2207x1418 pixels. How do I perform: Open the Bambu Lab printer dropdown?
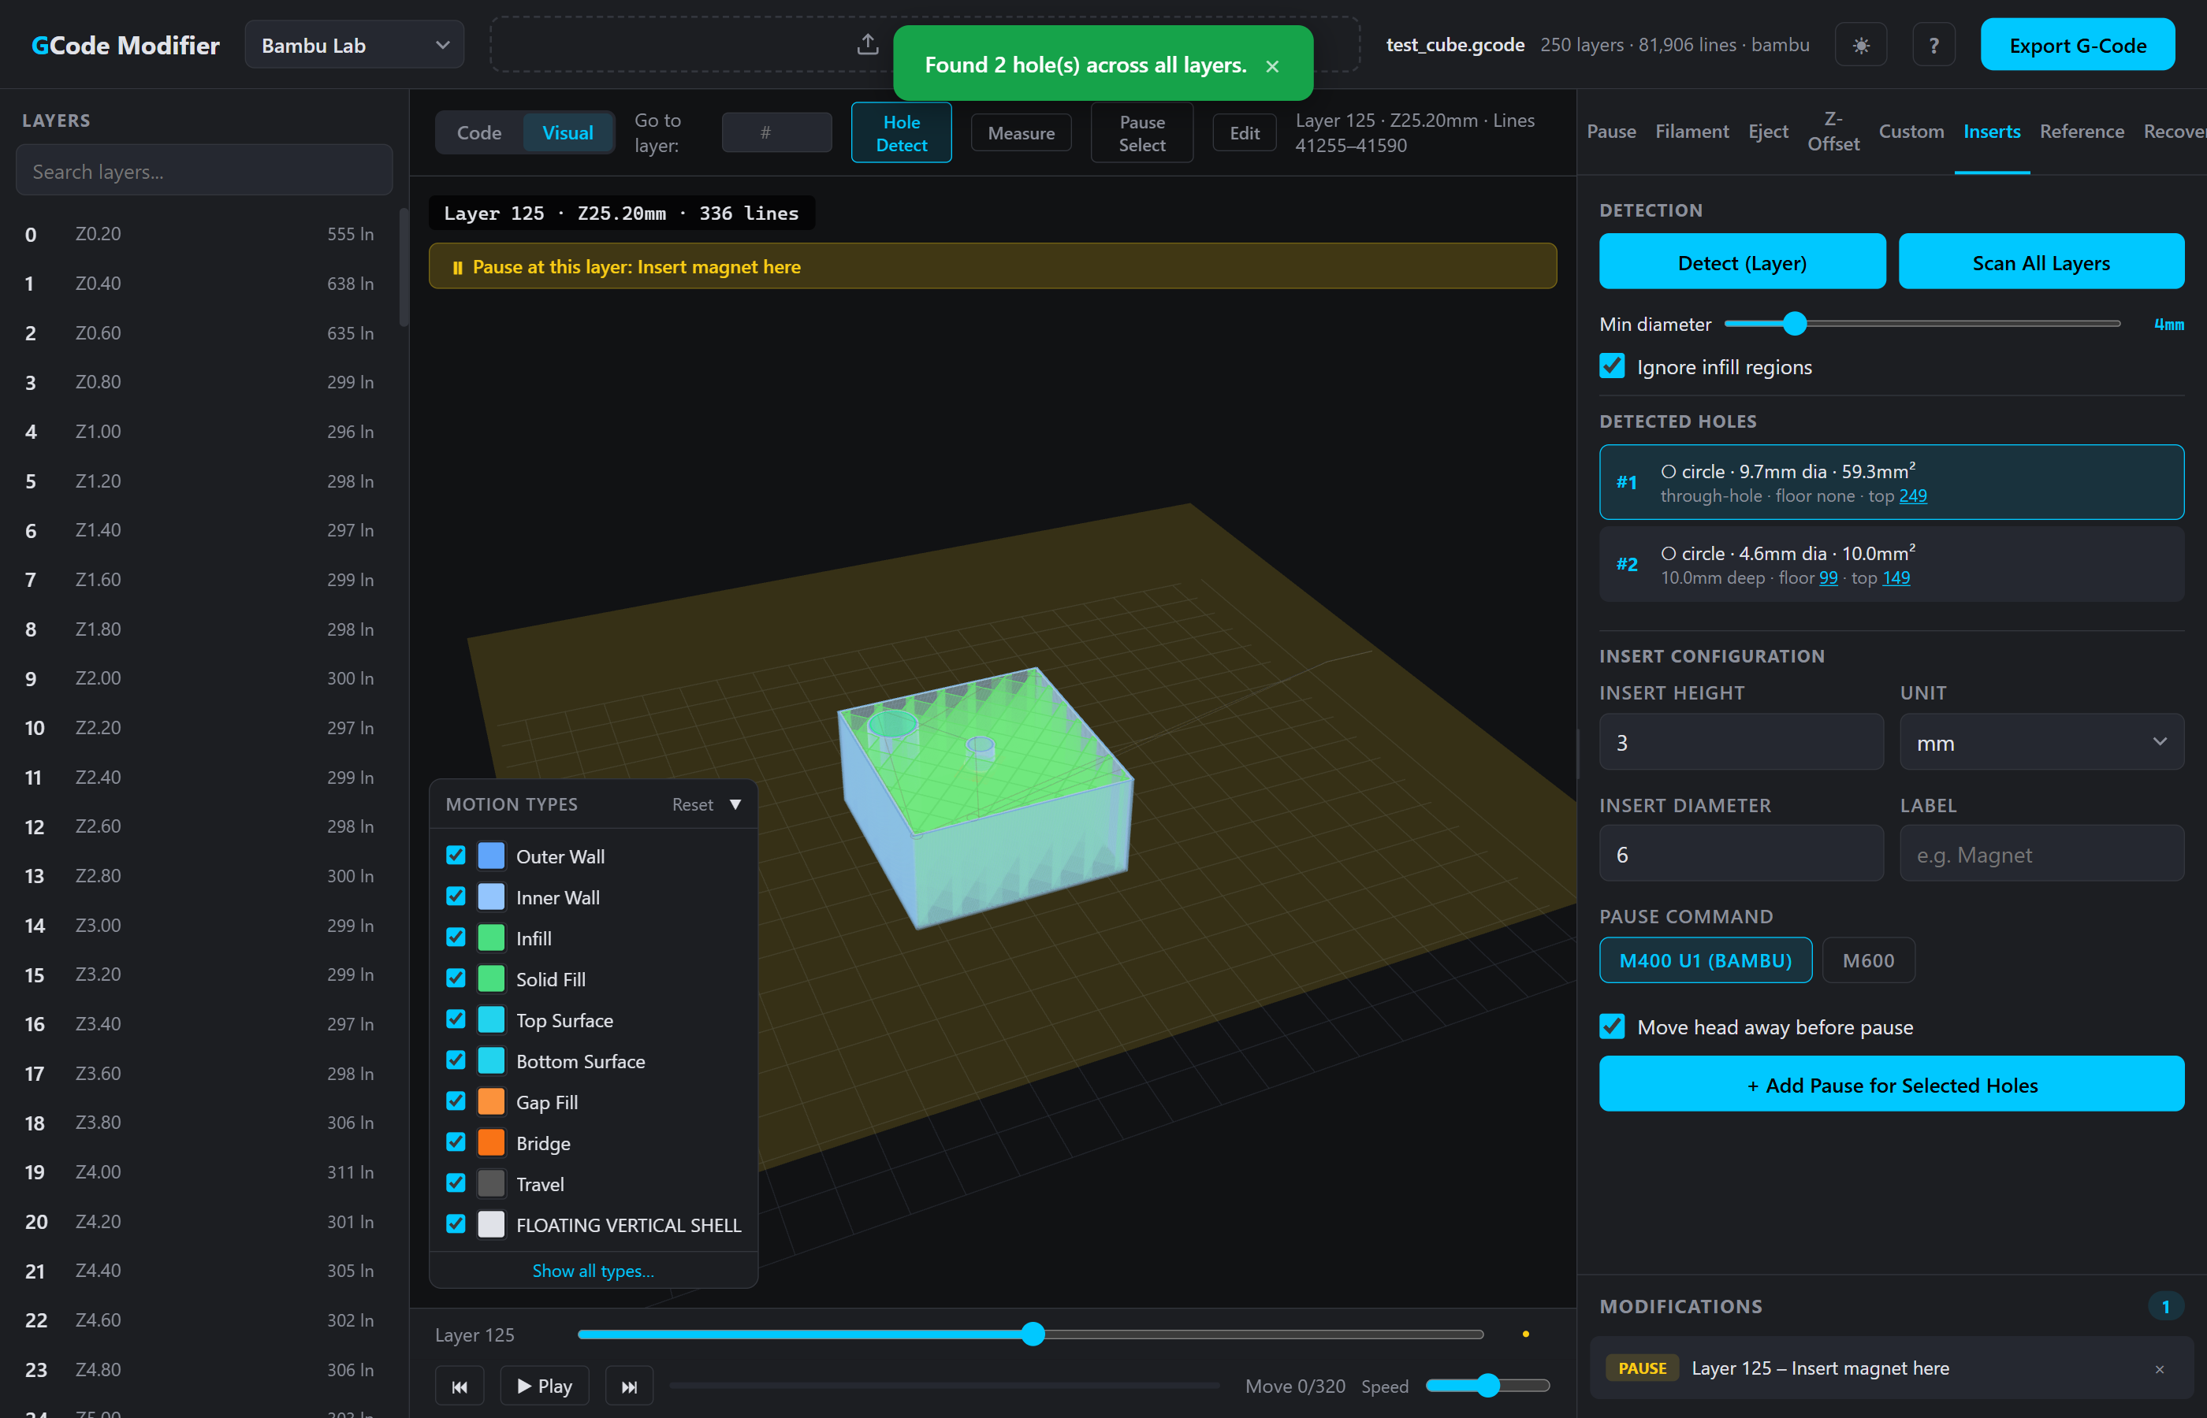355,45
